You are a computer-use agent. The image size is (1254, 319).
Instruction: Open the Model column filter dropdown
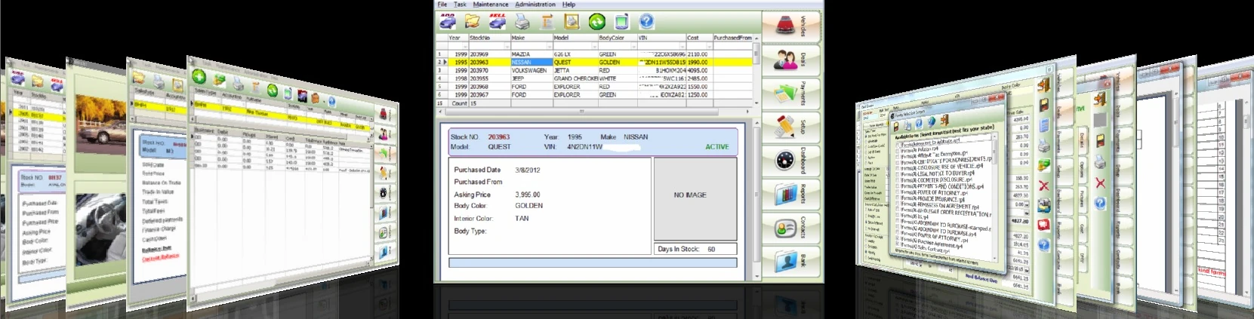coord(594,46)
